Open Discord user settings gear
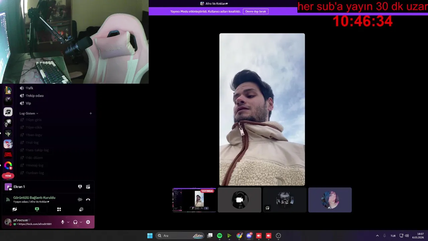The image size is (428, 241). (88, 222)
